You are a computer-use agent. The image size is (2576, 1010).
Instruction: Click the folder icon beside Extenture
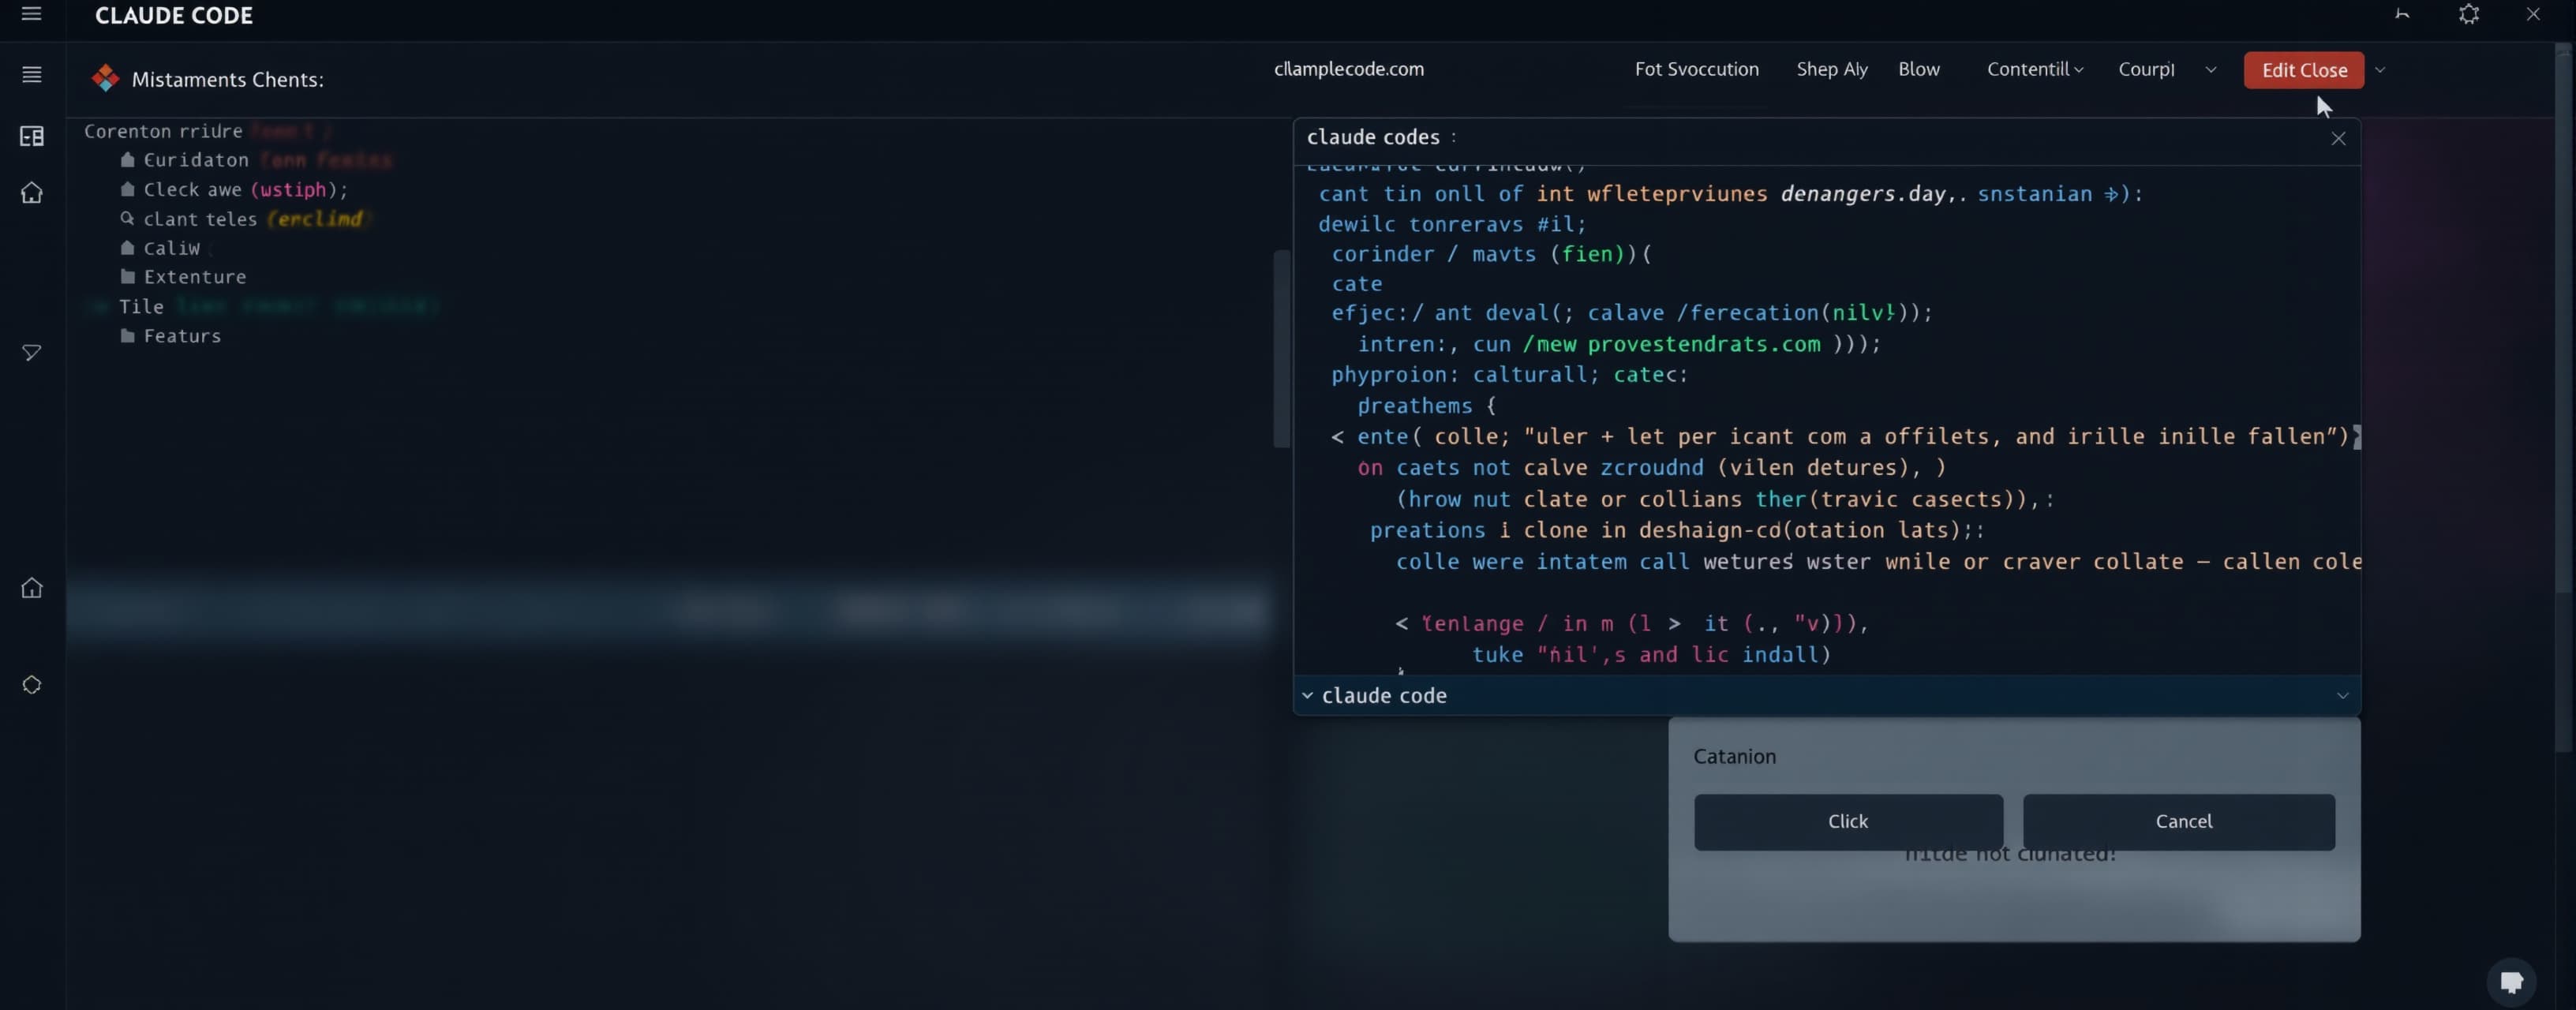[127, 276]
